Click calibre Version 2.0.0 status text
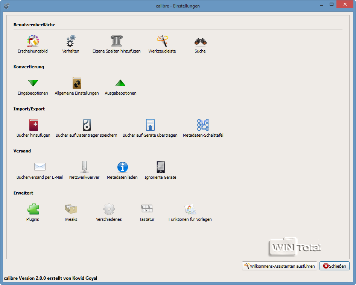Image resolution: width=356 pixels, height=285 pixels. click(50, 278)
